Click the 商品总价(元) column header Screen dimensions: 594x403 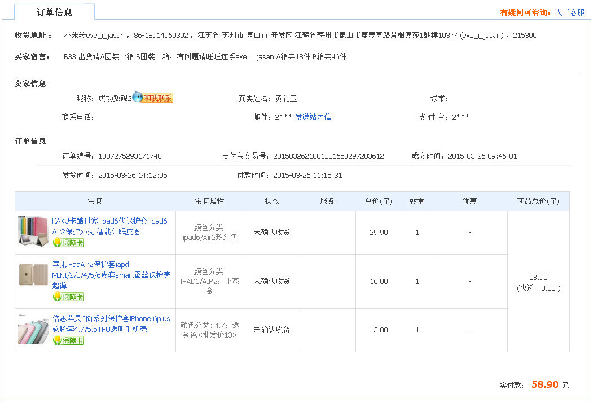538,201
